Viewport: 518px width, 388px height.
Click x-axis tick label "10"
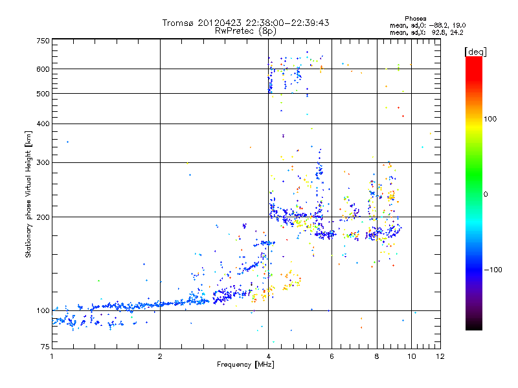[x=411, y=356]
